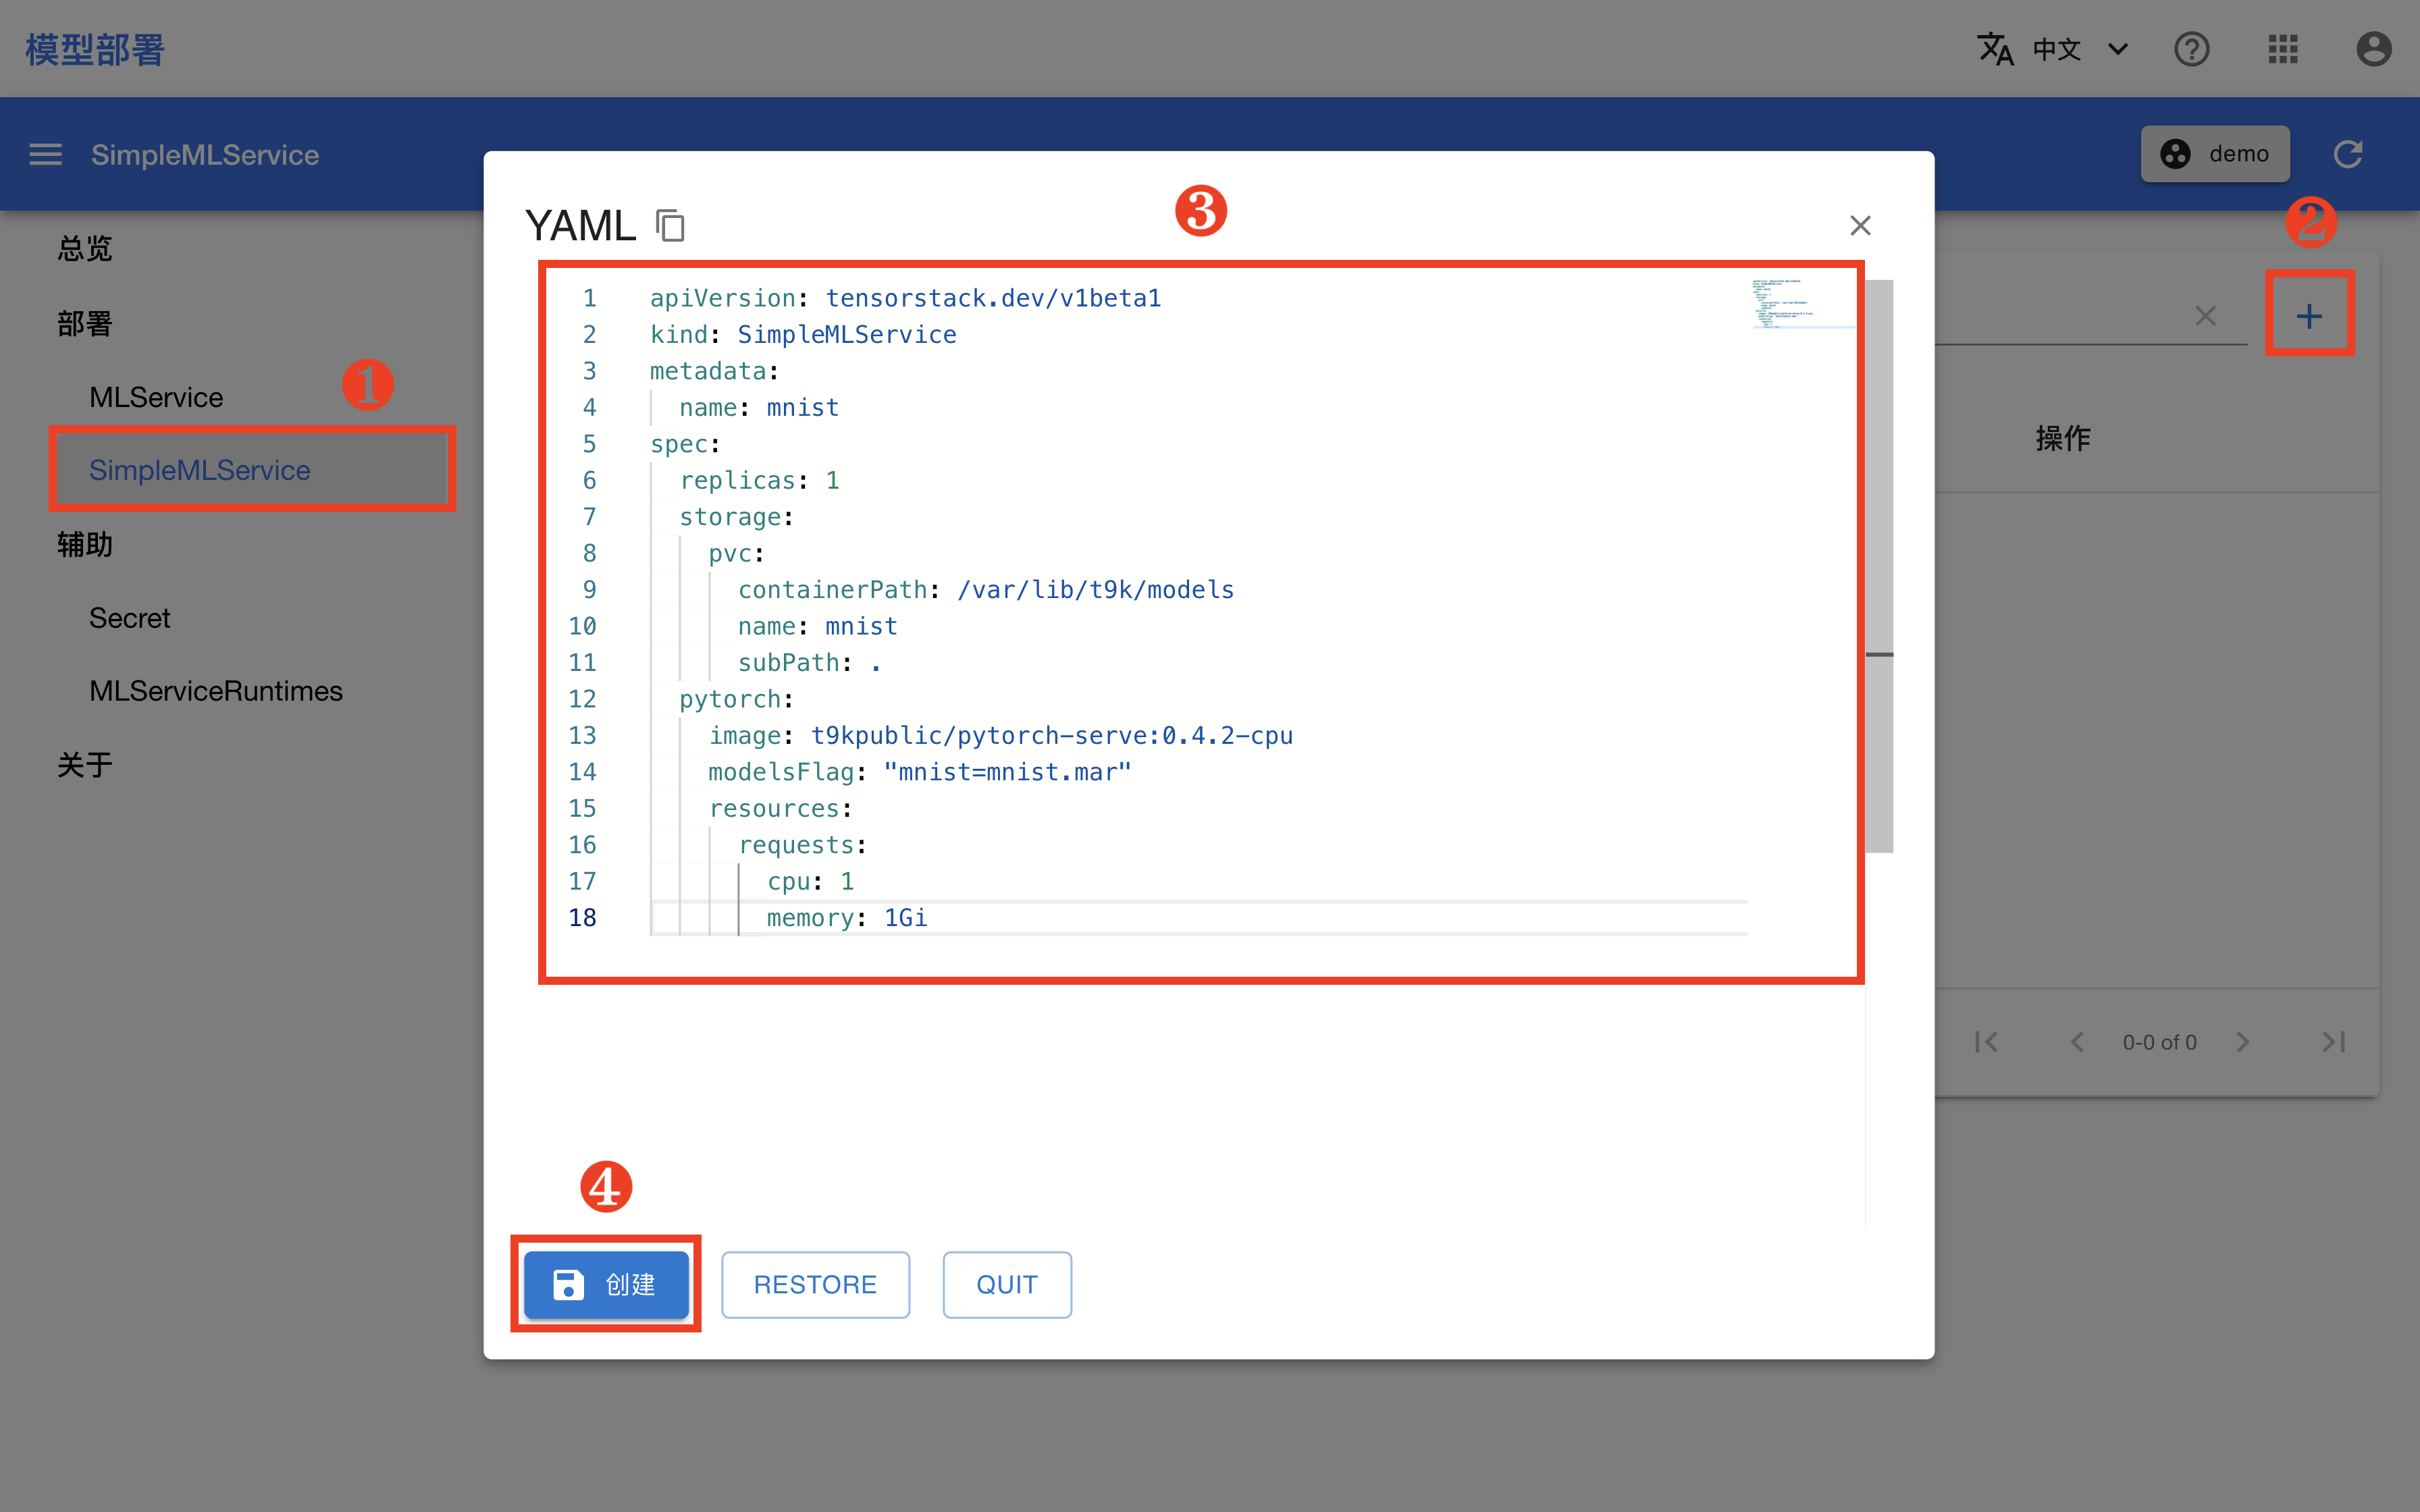Click the RESTORE button
Image resolution: width=2420 pixels, height=1512 pixels.
[815, 1284]
